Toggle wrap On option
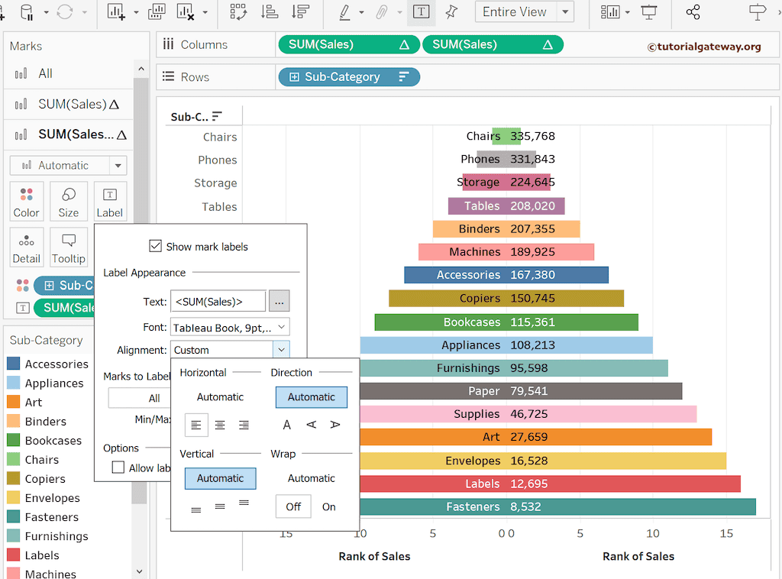Screen dimensions: 782x579 328,506
